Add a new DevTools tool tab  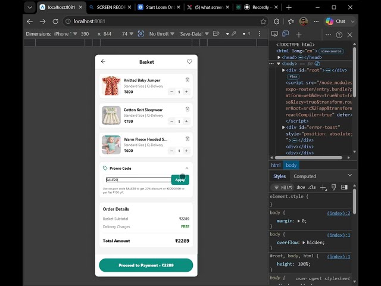(299, 35)
